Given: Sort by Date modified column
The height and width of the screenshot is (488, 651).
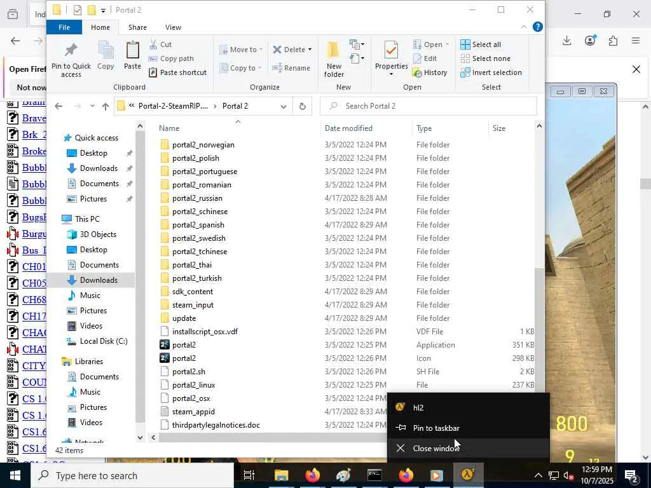Looking at the screenshot, I should point(348,128).
